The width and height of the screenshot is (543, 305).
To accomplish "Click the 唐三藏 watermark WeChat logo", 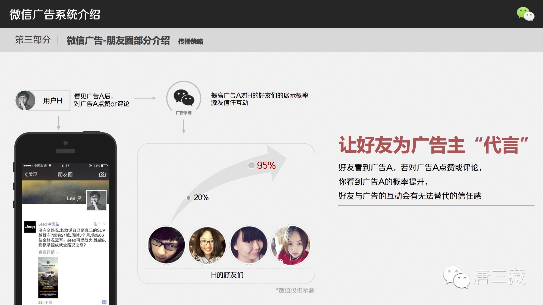I will [x=456, y=277].
